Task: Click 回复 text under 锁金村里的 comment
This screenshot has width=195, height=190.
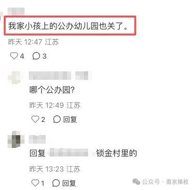Action: [x=69, y=183]
